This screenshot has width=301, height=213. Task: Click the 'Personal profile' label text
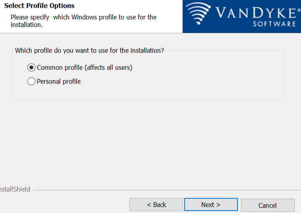point(59,82)
